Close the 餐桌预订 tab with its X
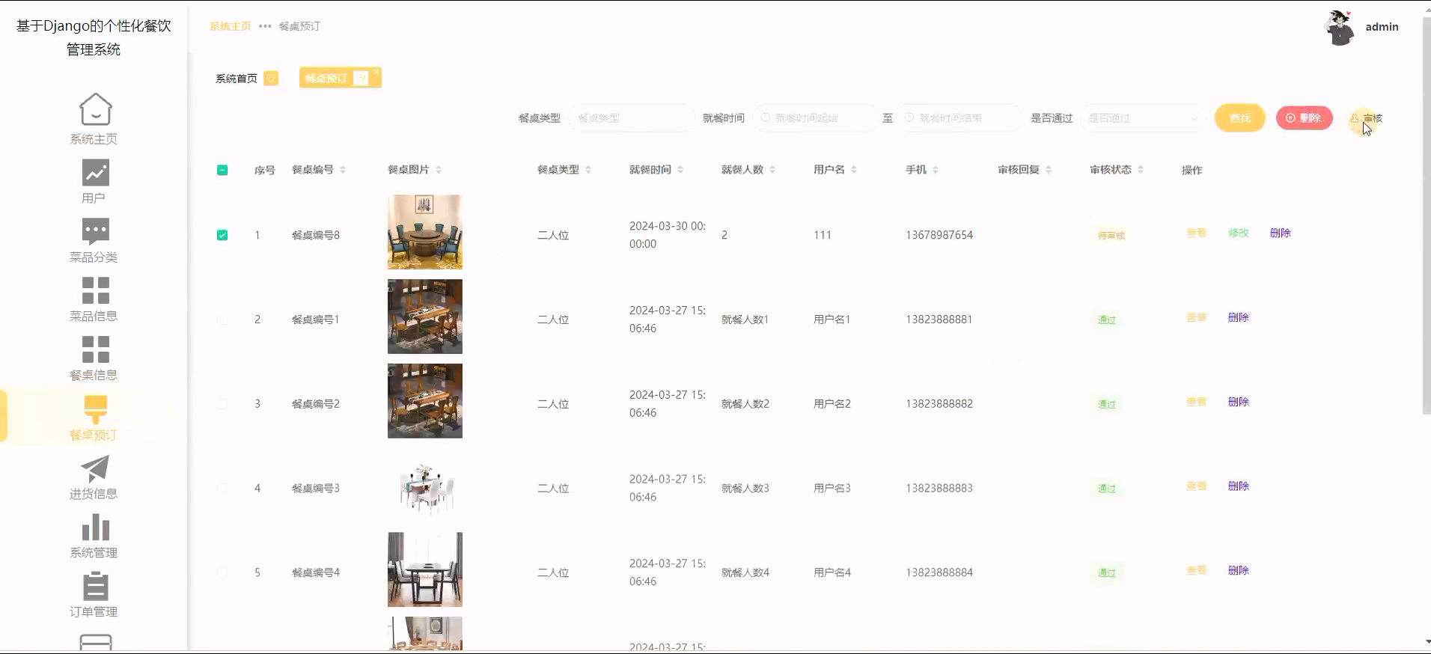The height and width of the screenshot is (654, 1431). click(376, 73)
